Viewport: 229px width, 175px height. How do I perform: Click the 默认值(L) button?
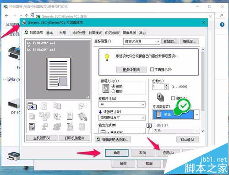coord(187,139)
